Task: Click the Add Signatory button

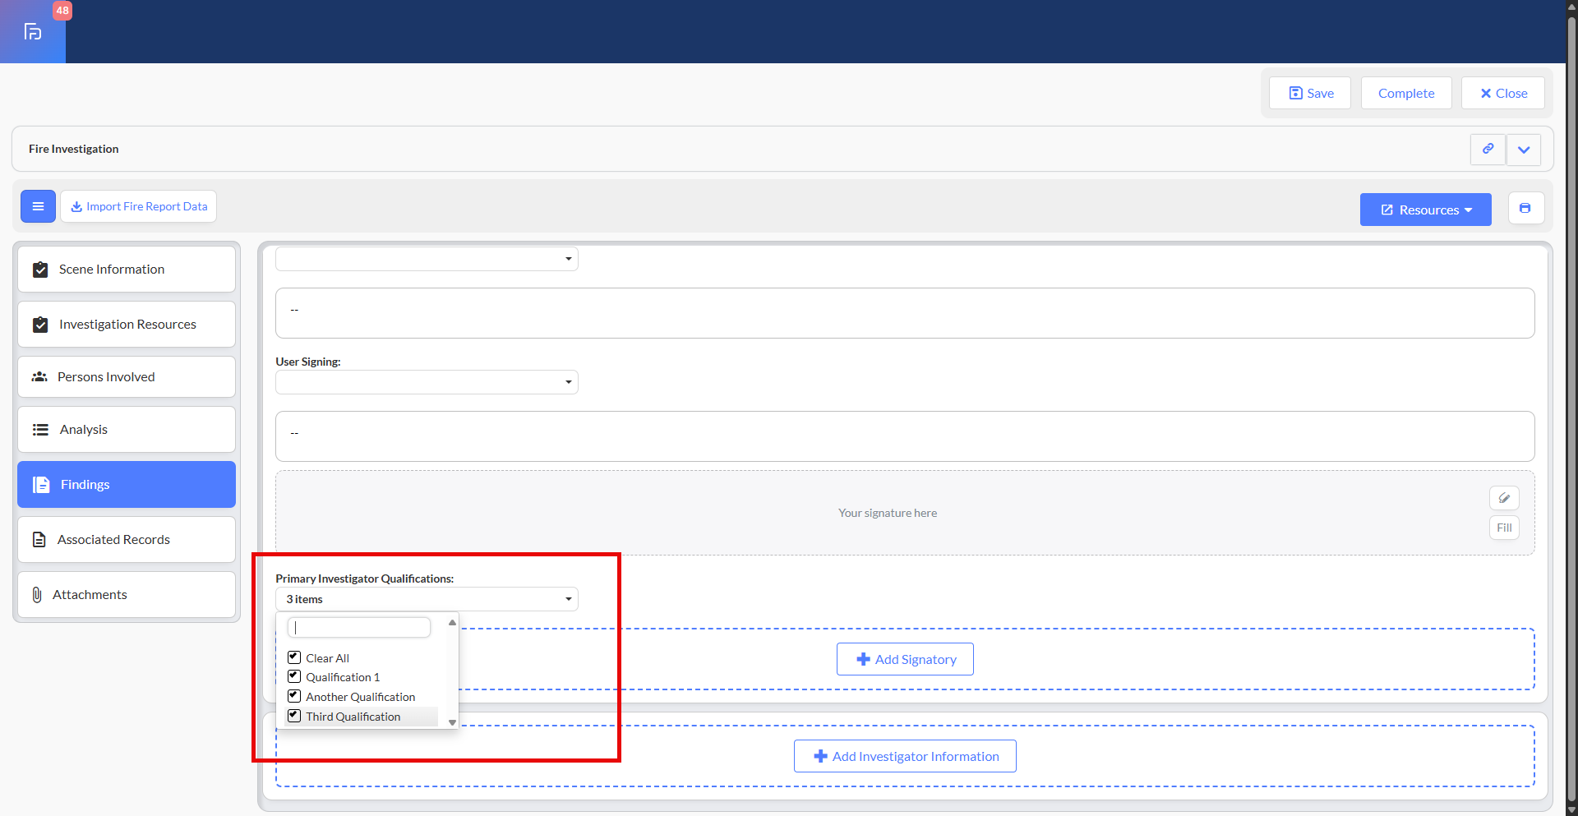Action: tap(905, 660)
